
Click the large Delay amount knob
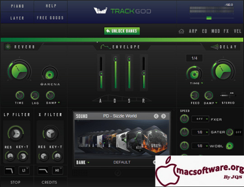[x=223, y=71]
